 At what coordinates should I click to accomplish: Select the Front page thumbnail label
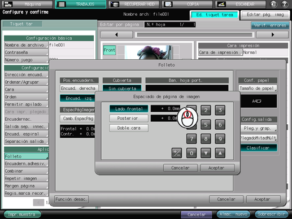click(110, 50)
